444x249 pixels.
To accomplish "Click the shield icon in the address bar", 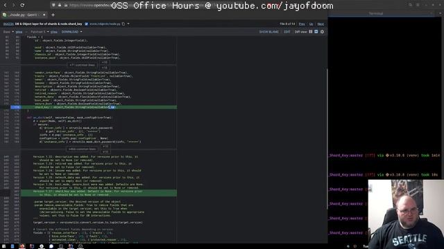I will pyautogui.click(x=53, y=5).
